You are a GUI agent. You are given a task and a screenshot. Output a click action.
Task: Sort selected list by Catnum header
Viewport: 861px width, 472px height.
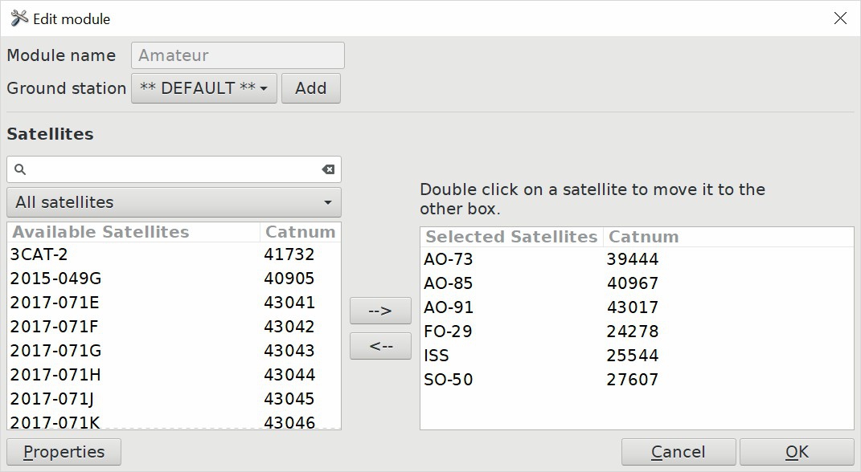(x=643, y=237)
